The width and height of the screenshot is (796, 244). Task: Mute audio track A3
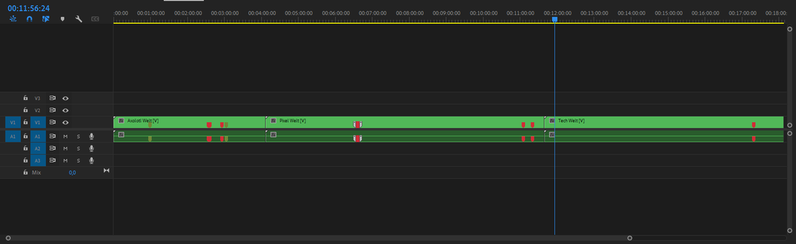[65, 160]
